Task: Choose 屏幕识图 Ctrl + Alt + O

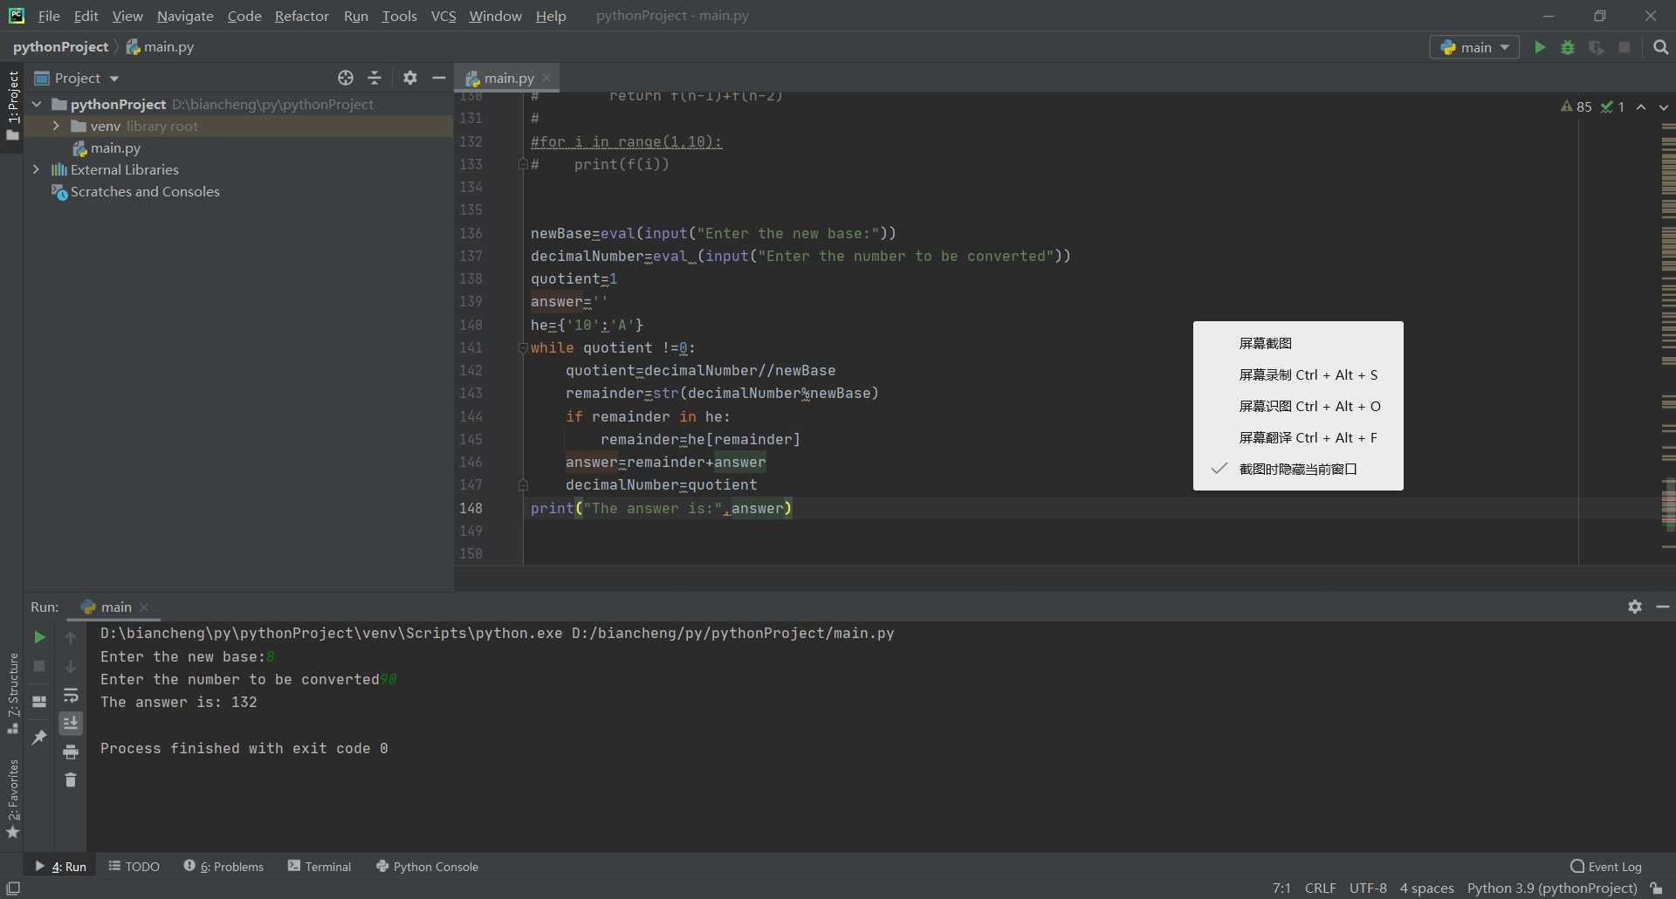Action: coord(1298,406)
